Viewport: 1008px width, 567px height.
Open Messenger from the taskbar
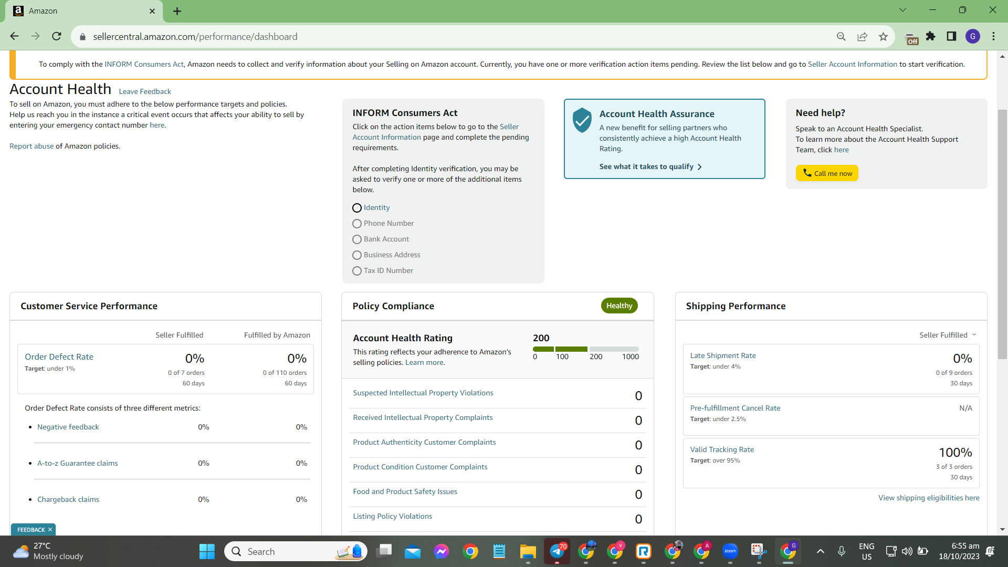[442, 551]
